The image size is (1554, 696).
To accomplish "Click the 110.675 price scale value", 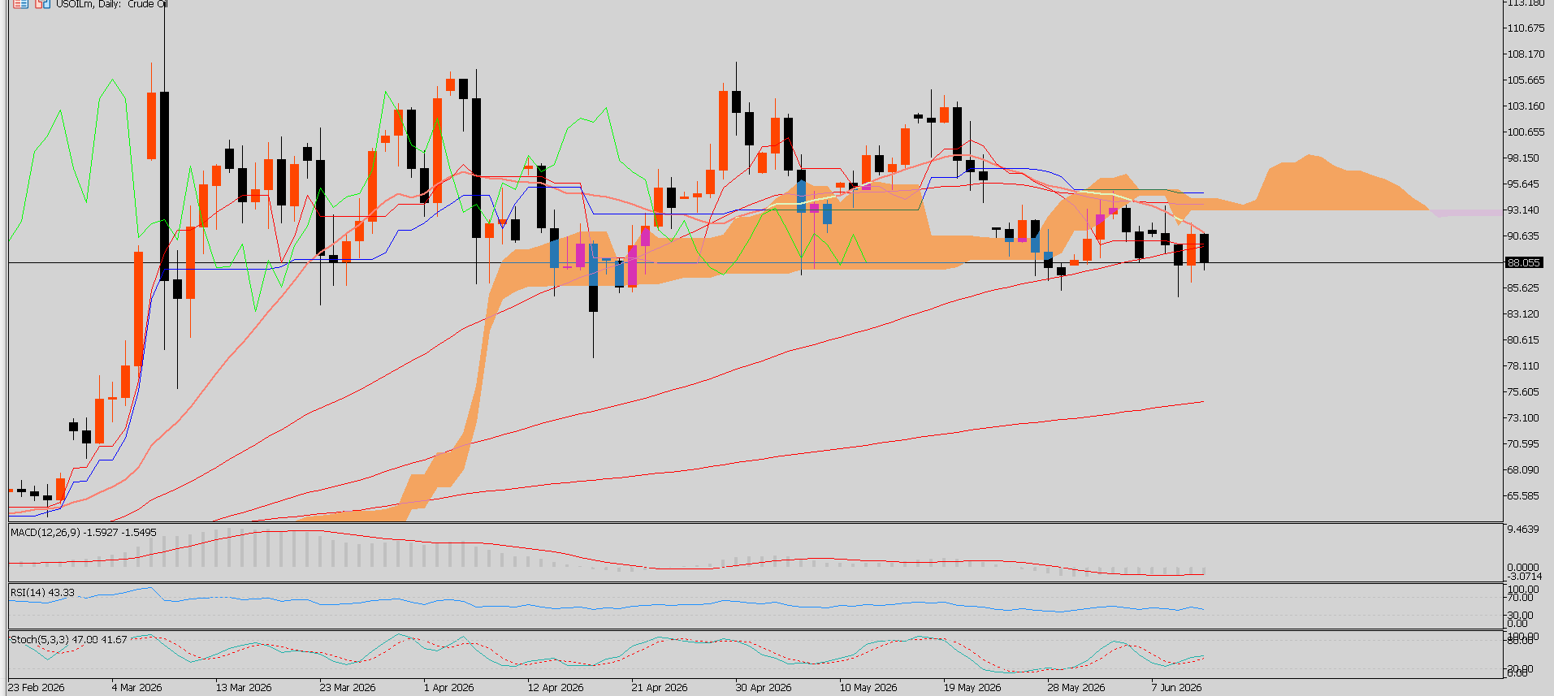I will tap(1526, 28).
